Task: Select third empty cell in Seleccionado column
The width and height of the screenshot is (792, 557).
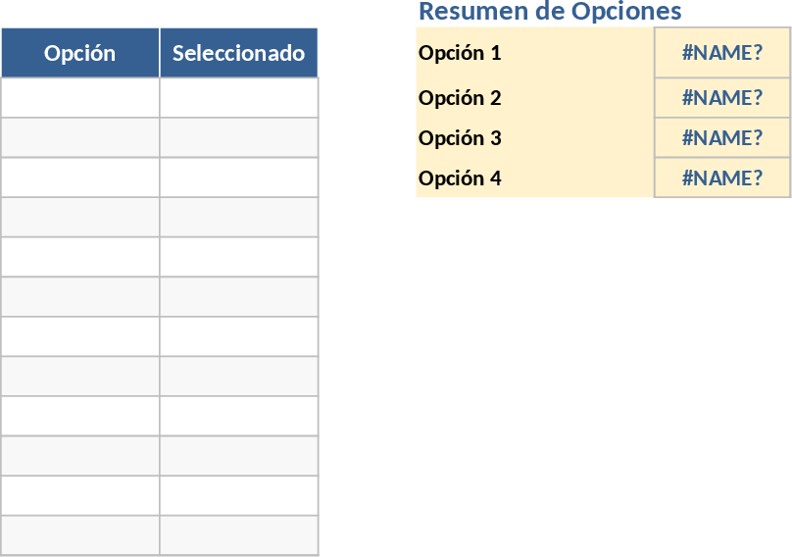Action: (238, 177)
